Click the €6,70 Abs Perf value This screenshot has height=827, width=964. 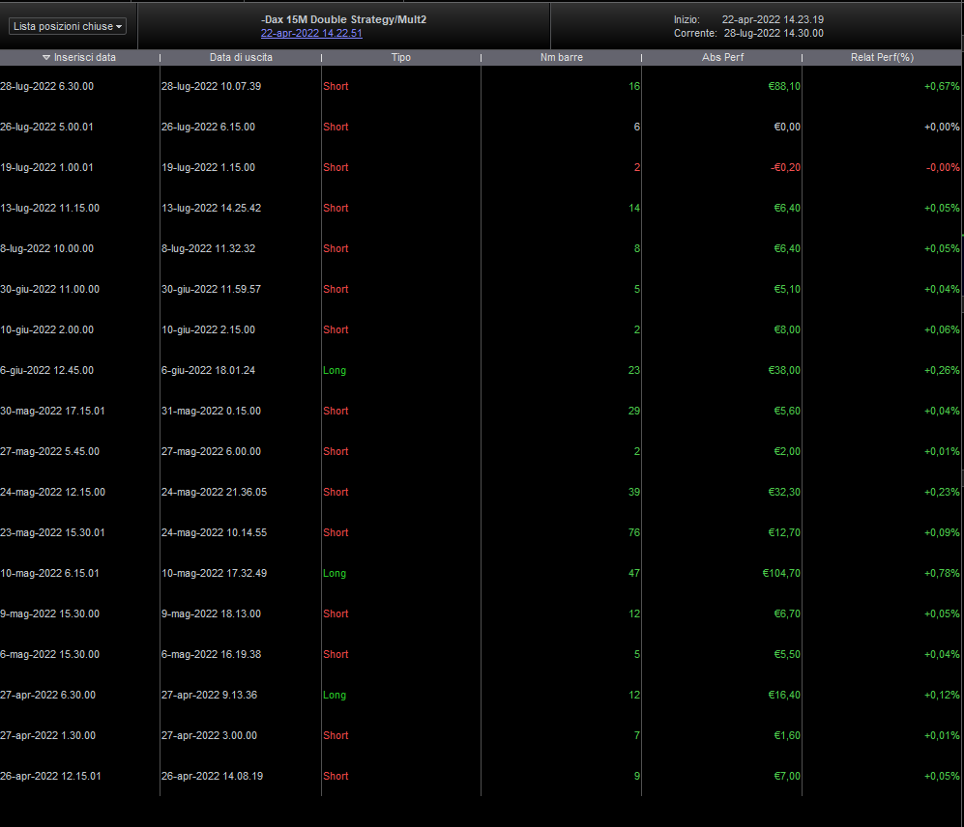tap(787, 613)
